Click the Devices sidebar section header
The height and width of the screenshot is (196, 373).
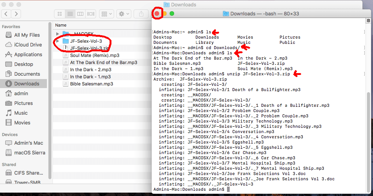click(x=10, y=135)
